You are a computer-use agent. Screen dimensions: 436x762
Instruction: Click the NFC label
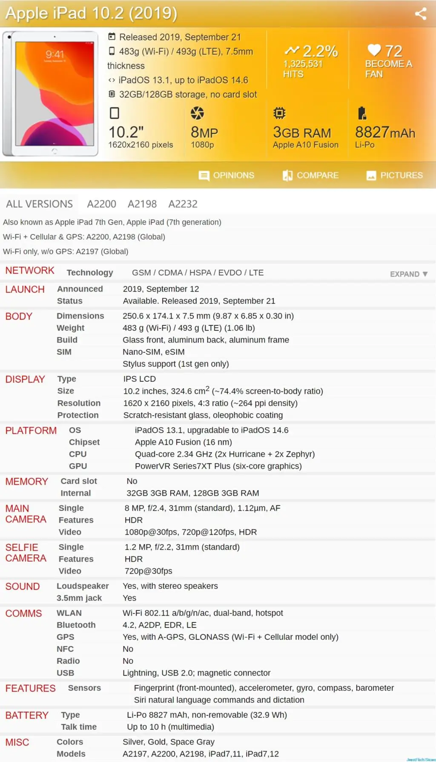pyautogui.click(x=65, y=649)
